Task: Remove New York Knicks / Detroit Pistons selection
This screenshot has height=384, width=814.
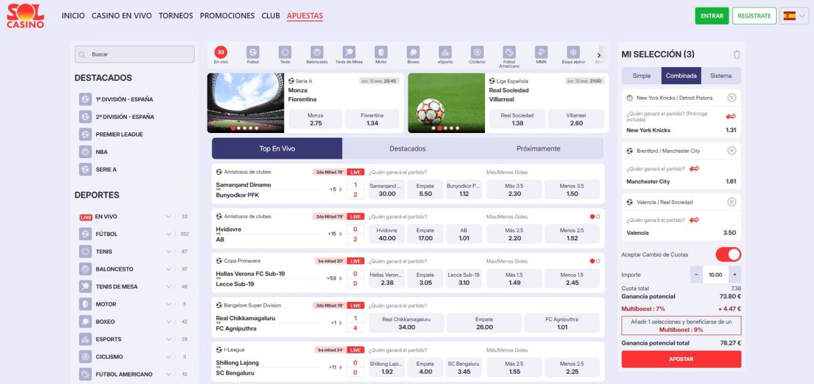Action: (x=731, y=98)
